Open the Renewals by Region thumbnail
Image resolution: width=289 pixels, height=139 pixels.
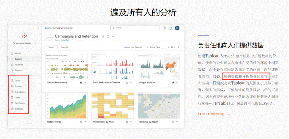coord(159,105)
